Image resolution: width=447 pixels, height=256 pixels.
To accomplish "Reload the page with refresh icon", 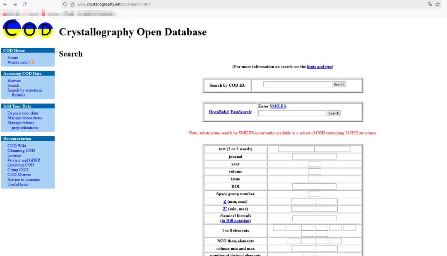I will pyautogui.click(x=25, y=4).
